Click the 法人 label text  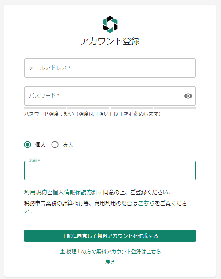tap(68, 145)
